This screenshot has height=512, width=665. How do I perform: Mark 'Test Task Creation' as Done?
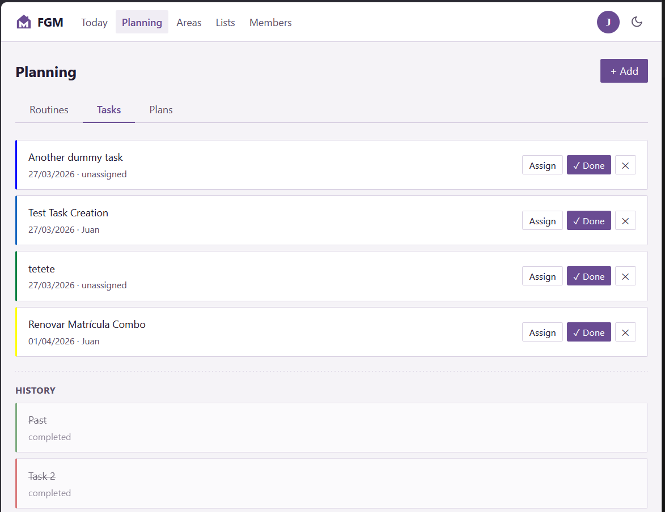[x=588, y=221]
